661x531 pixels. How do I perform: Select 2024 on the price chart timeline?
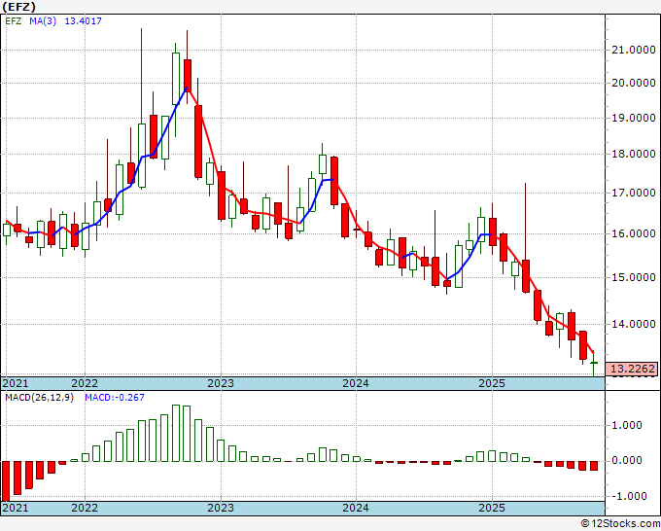coord(355,383)
